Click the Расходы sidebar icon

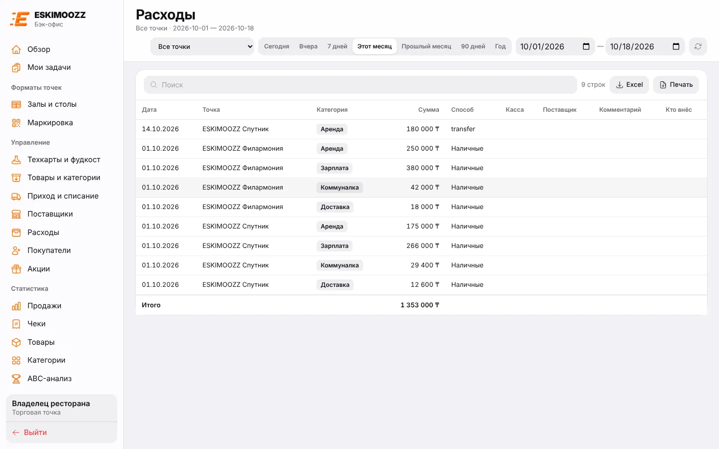pyautogui.click(x=16, y=232)
